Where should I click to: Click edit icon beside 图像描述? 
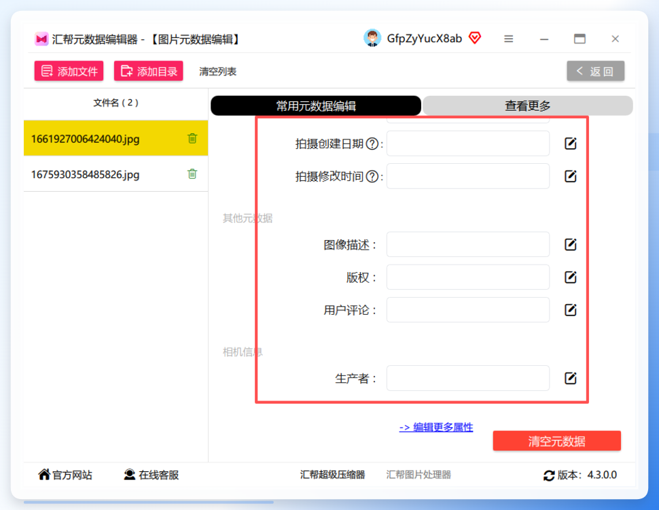coord(570,245)
